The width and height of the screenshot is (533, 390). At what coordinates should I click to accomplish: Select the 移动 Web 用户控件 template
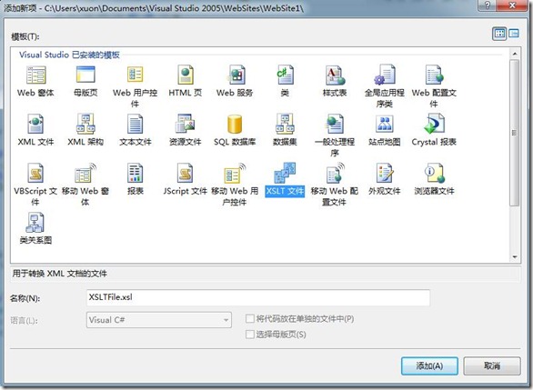pyautogui.click(x=235, y=185)
